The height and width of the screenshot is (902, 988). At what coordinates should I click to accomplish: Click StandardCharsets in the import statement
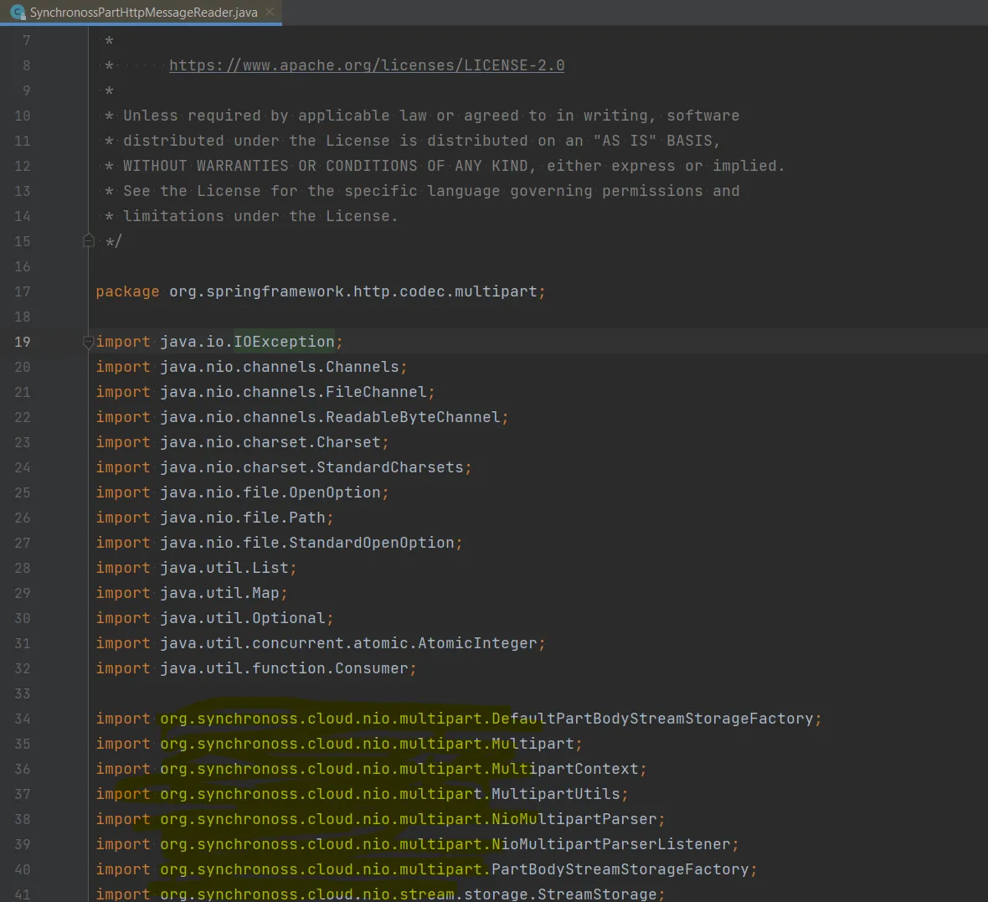point(390,467)
